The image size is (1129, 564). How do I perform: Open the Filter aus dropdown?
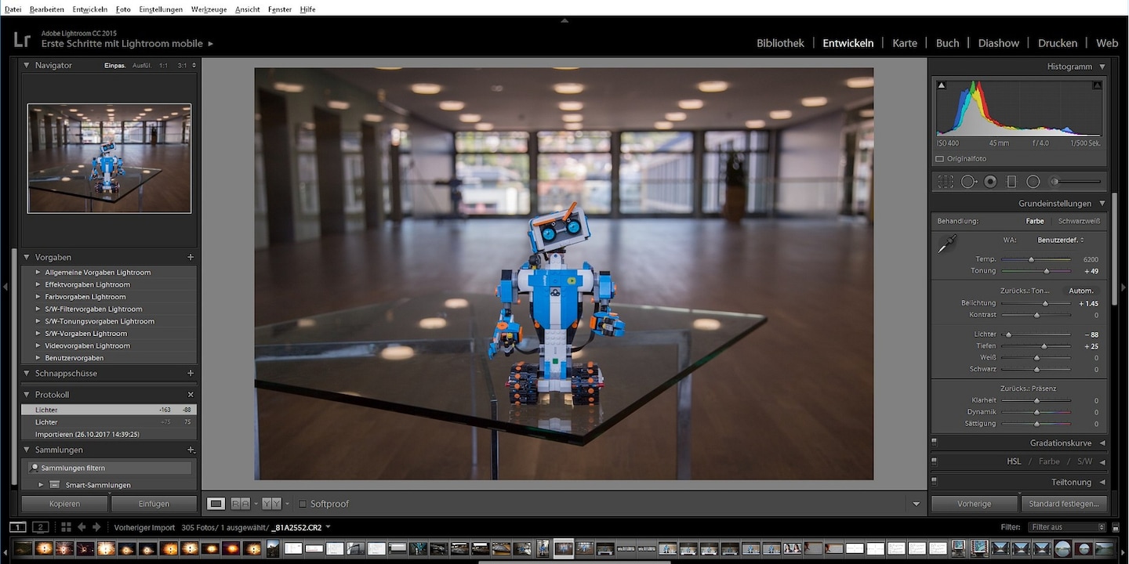pyautogui.click(x=1068, y=527)
